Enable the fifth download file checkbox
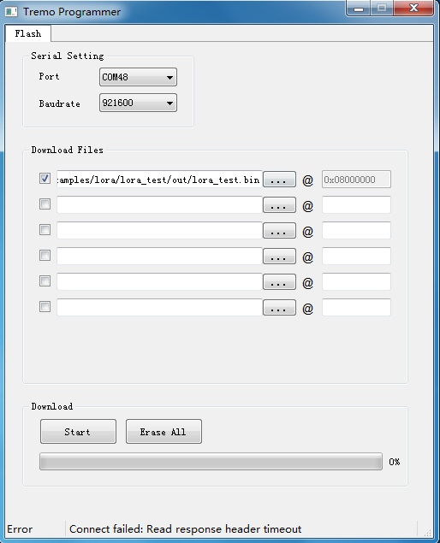440x543 pixels. (45, 280)
